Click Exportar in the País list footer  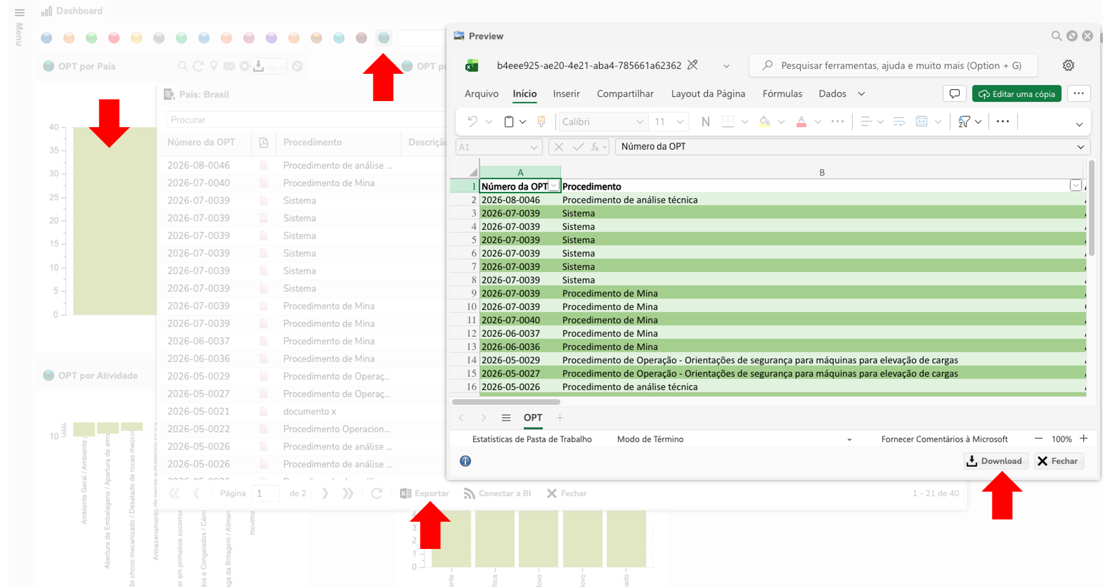click(424, 493)
